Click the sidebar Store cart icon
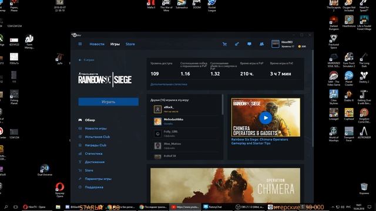 80,171
